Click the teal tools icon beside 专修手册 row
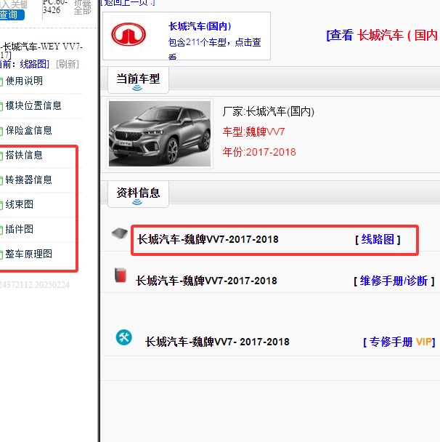The height and width of the screenshot is (442, 440). 124,337
